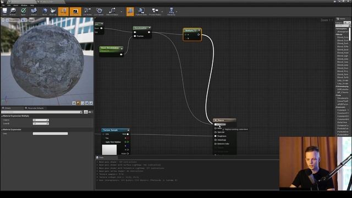
Task: Open the Perspective view mode dropdown
Action: [13, 20]
